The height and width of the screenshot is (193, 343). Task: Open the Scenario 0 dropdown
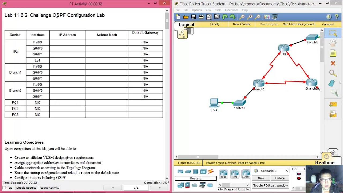(274, 171)
